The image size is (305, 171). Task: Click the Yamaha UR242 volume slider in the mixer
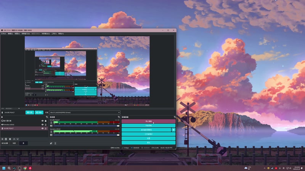[87, 135]
